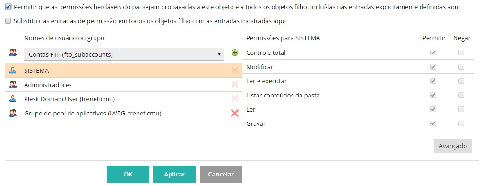Tick Negar for Controle total
The width and height of the screenshot is (482, 185).
(x=461, y=53)
